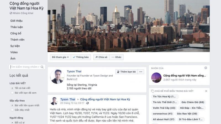The image size is (221, 124).
Task: Select the Tất cả bài viết radio option
Action: pyautogui.click(x=12, y=88)
